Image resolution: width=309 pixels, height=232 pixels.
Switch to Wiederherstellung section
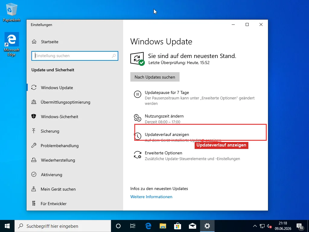[x=58, y=160]
